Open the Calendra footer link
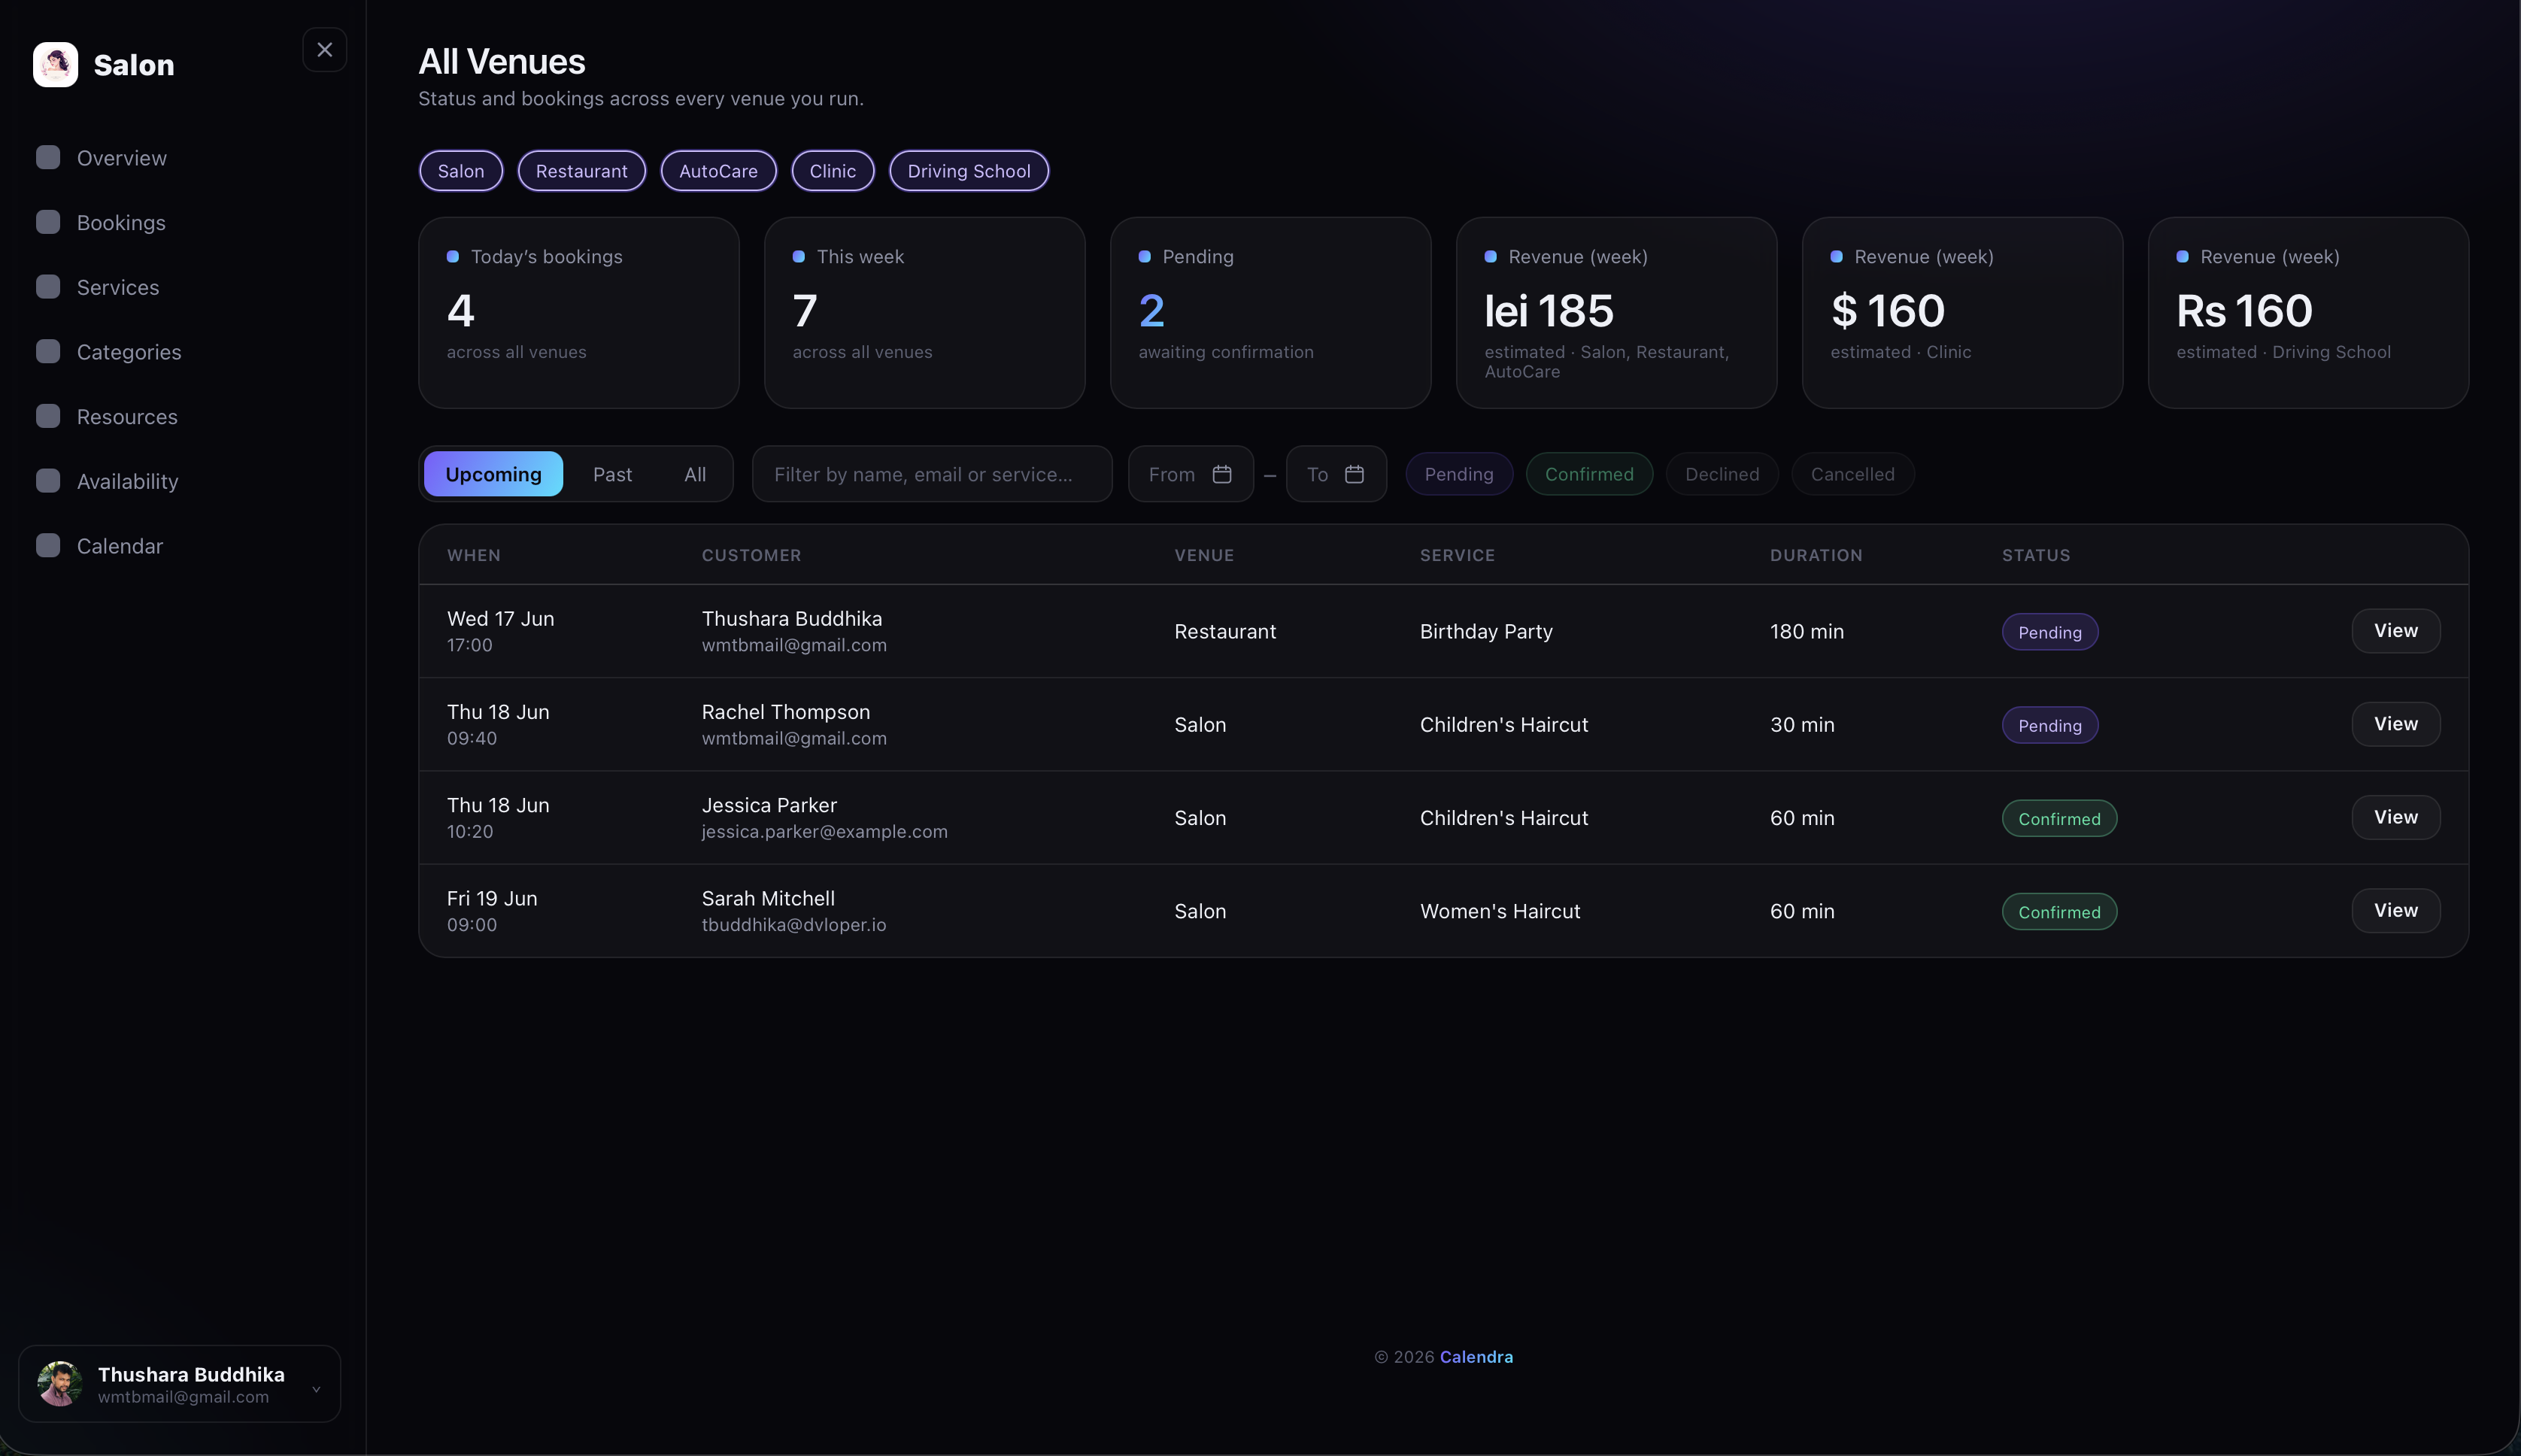Screen dimensions: 2521x1456 click(x=1476, y=1357)
